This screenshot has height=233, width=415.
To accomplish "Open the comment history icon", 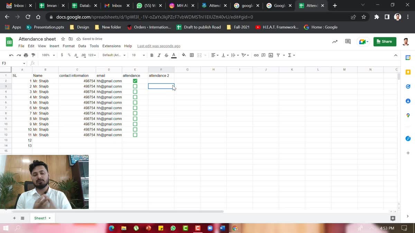I will coord(348,41).
